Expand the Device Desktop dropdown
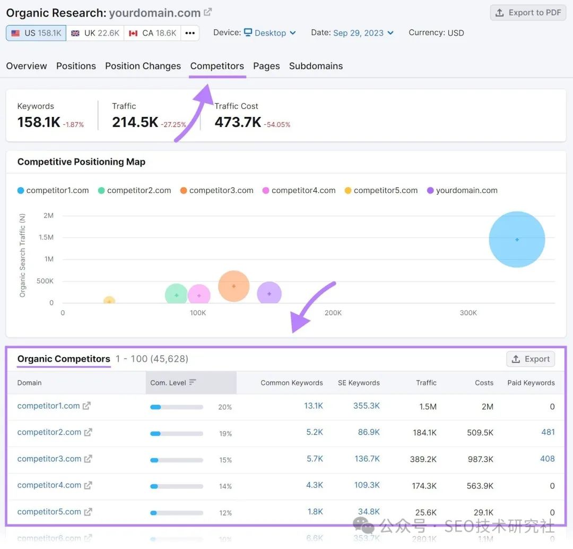Viewport: 573px width, 549px height. (270, 33)
